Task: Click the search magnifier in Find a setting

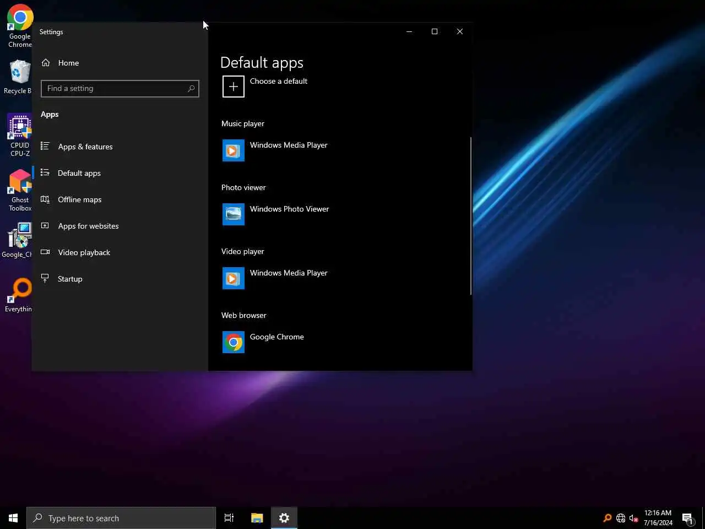Action: [x=191, y=88]
